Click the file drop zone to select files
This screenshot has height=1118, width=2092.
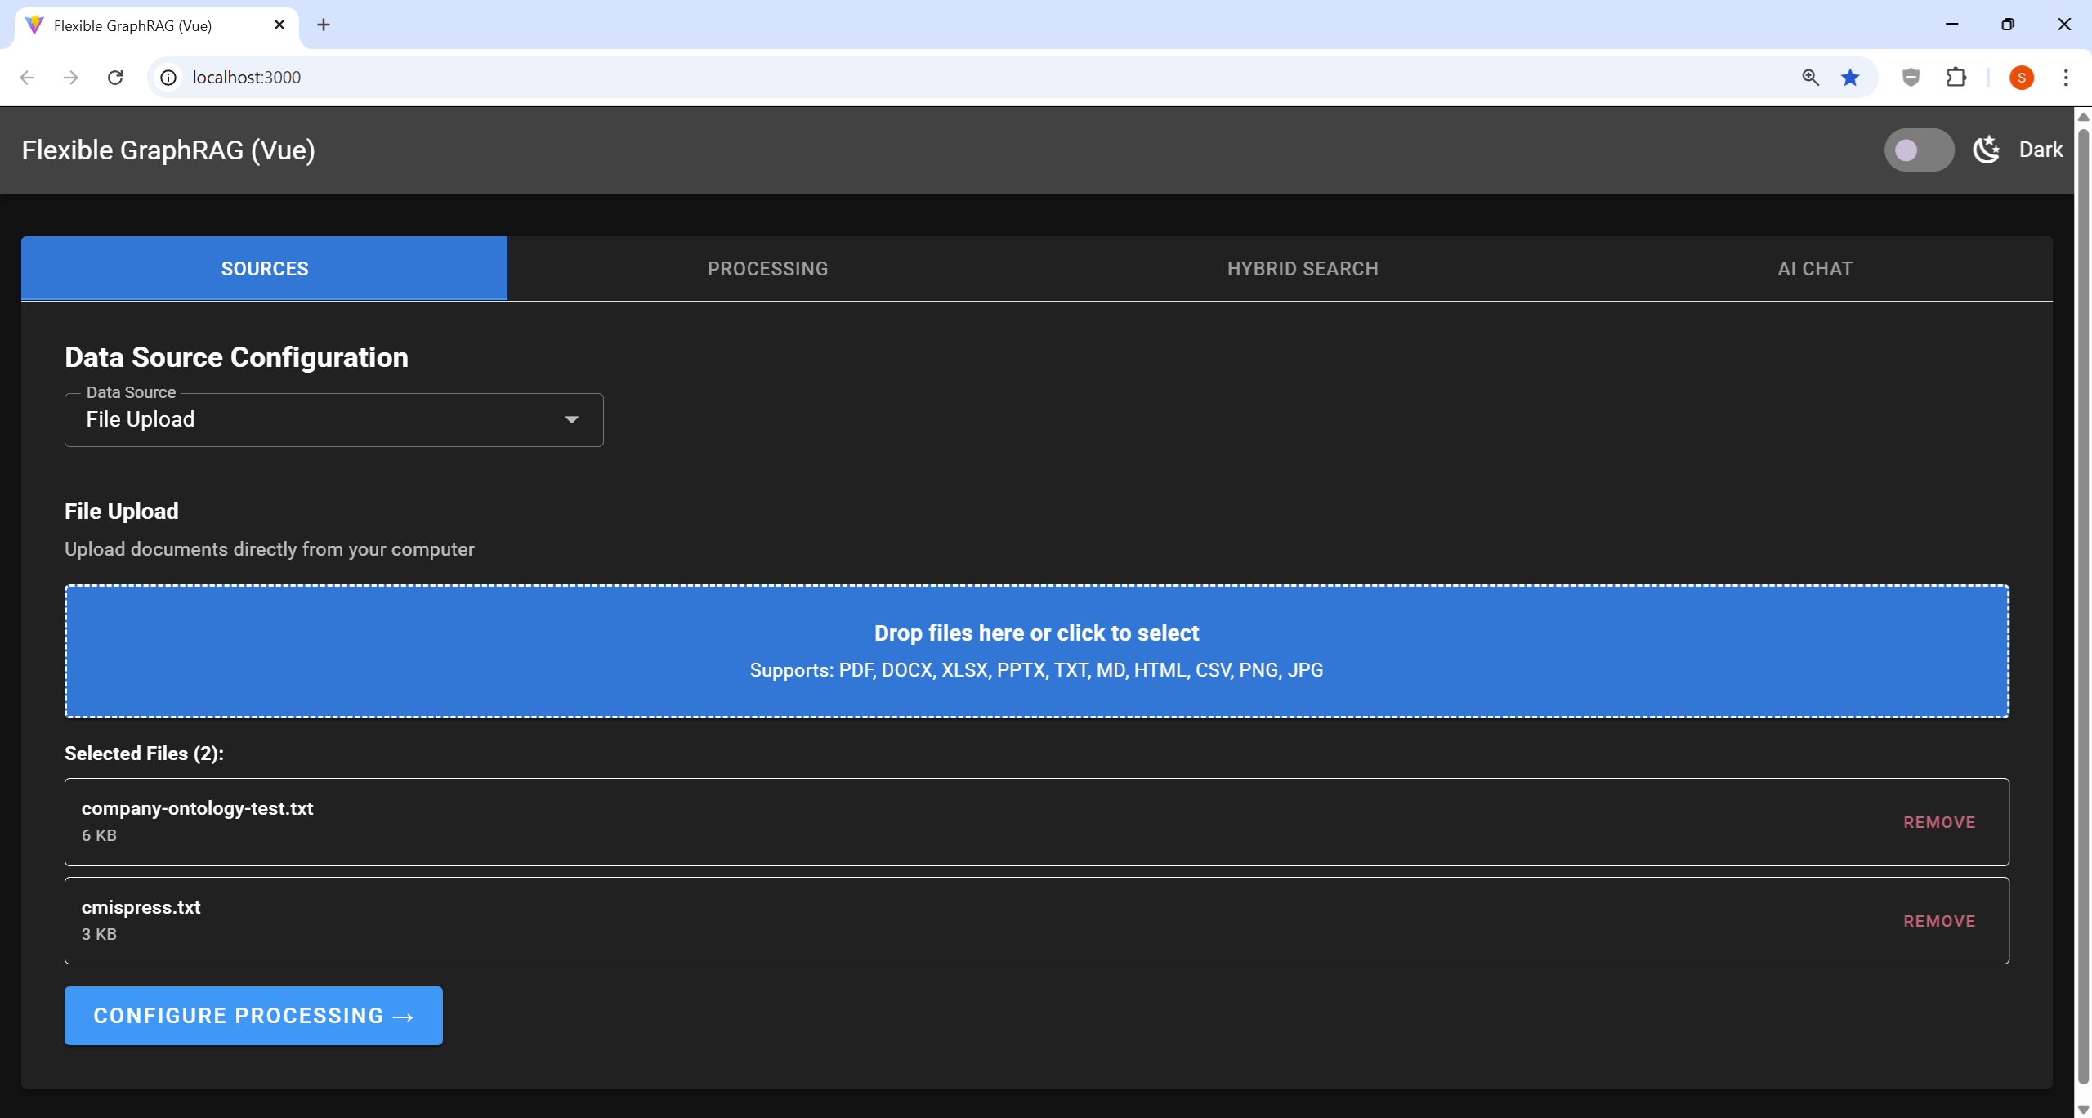click(x=1036, y=651)
